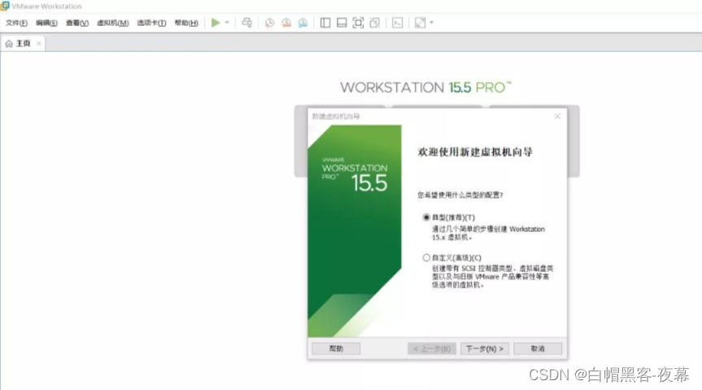Viewport: 702px width, 390px height.
Task: Select the 典型(推荐)(T) radio option
Action: click(x=426, y=217)
